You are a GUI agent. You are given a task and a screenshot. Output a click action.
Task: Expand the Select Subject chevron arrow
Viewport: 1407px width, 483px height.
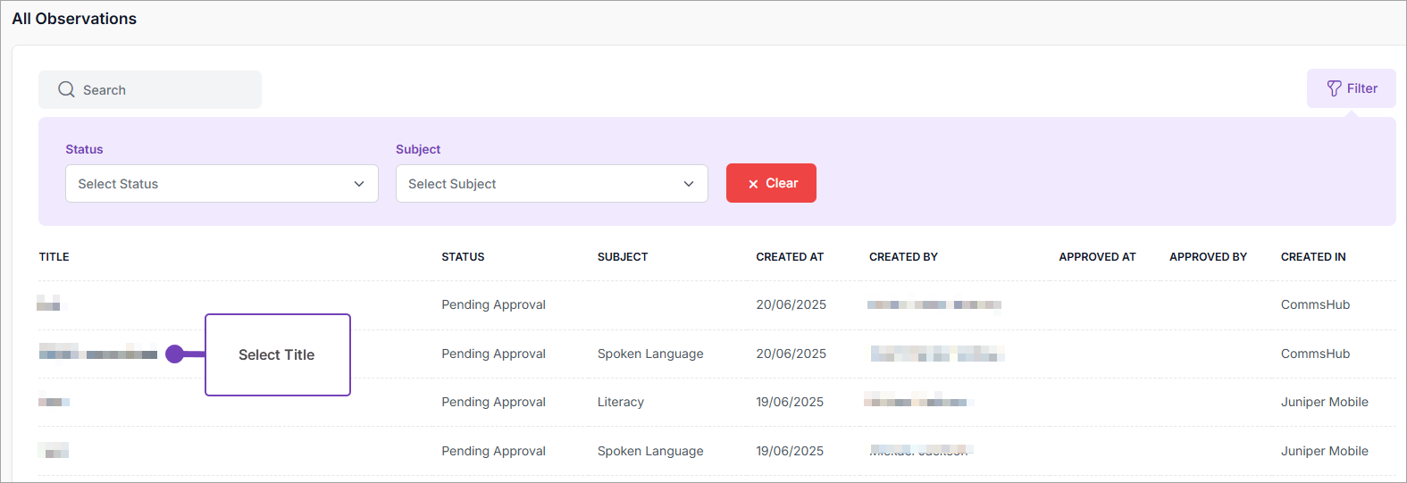pos(689,184)
